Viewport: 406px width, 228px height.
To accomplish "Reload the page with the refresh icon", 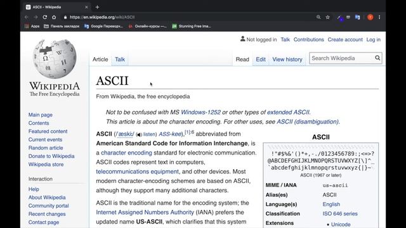I will click(45, 17).
